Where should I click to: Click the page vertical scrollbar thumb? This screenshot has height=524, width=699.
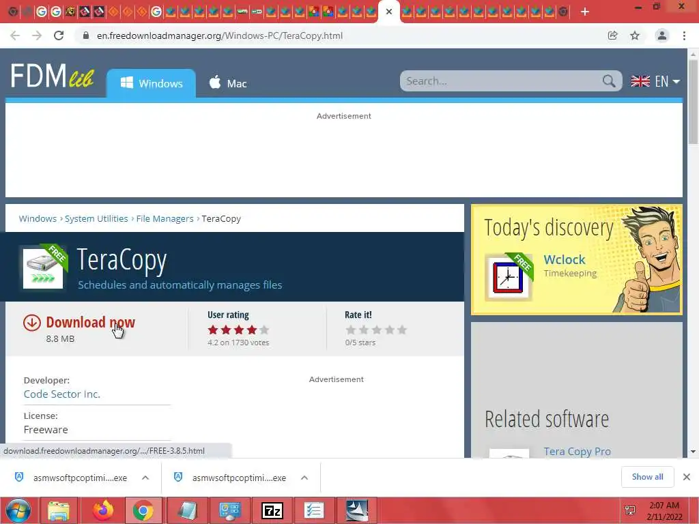click(693, 102)
